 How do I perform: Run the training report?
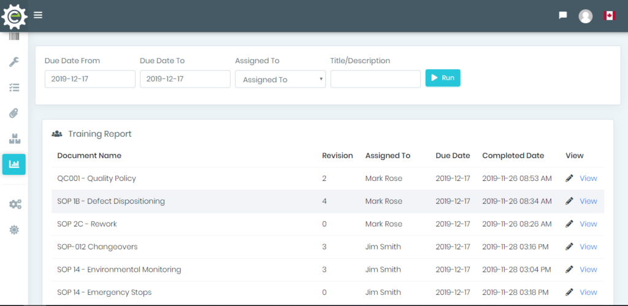(x=443, y=78)
